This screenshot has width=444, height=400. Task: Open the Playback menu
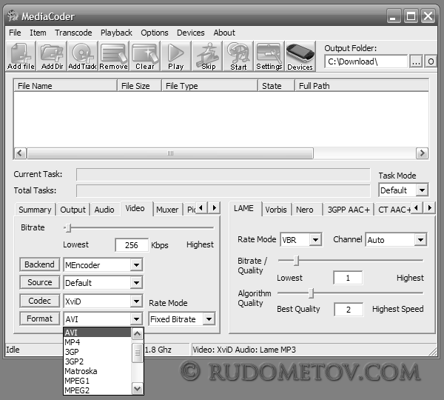point(116,33)
